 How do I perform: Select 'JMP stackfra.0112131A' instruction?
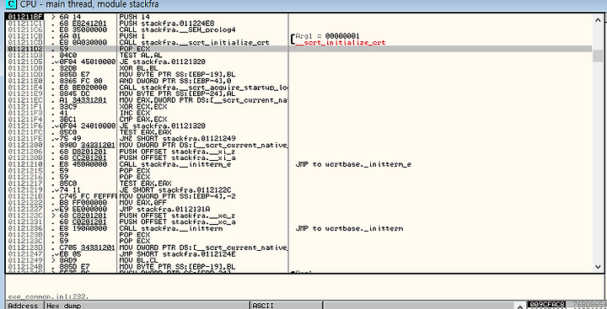[x=165, y=209]
